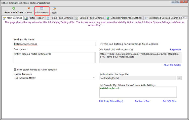
Task: Click Save and Close label
Action: pyautogui.click(x=14, y=12)
